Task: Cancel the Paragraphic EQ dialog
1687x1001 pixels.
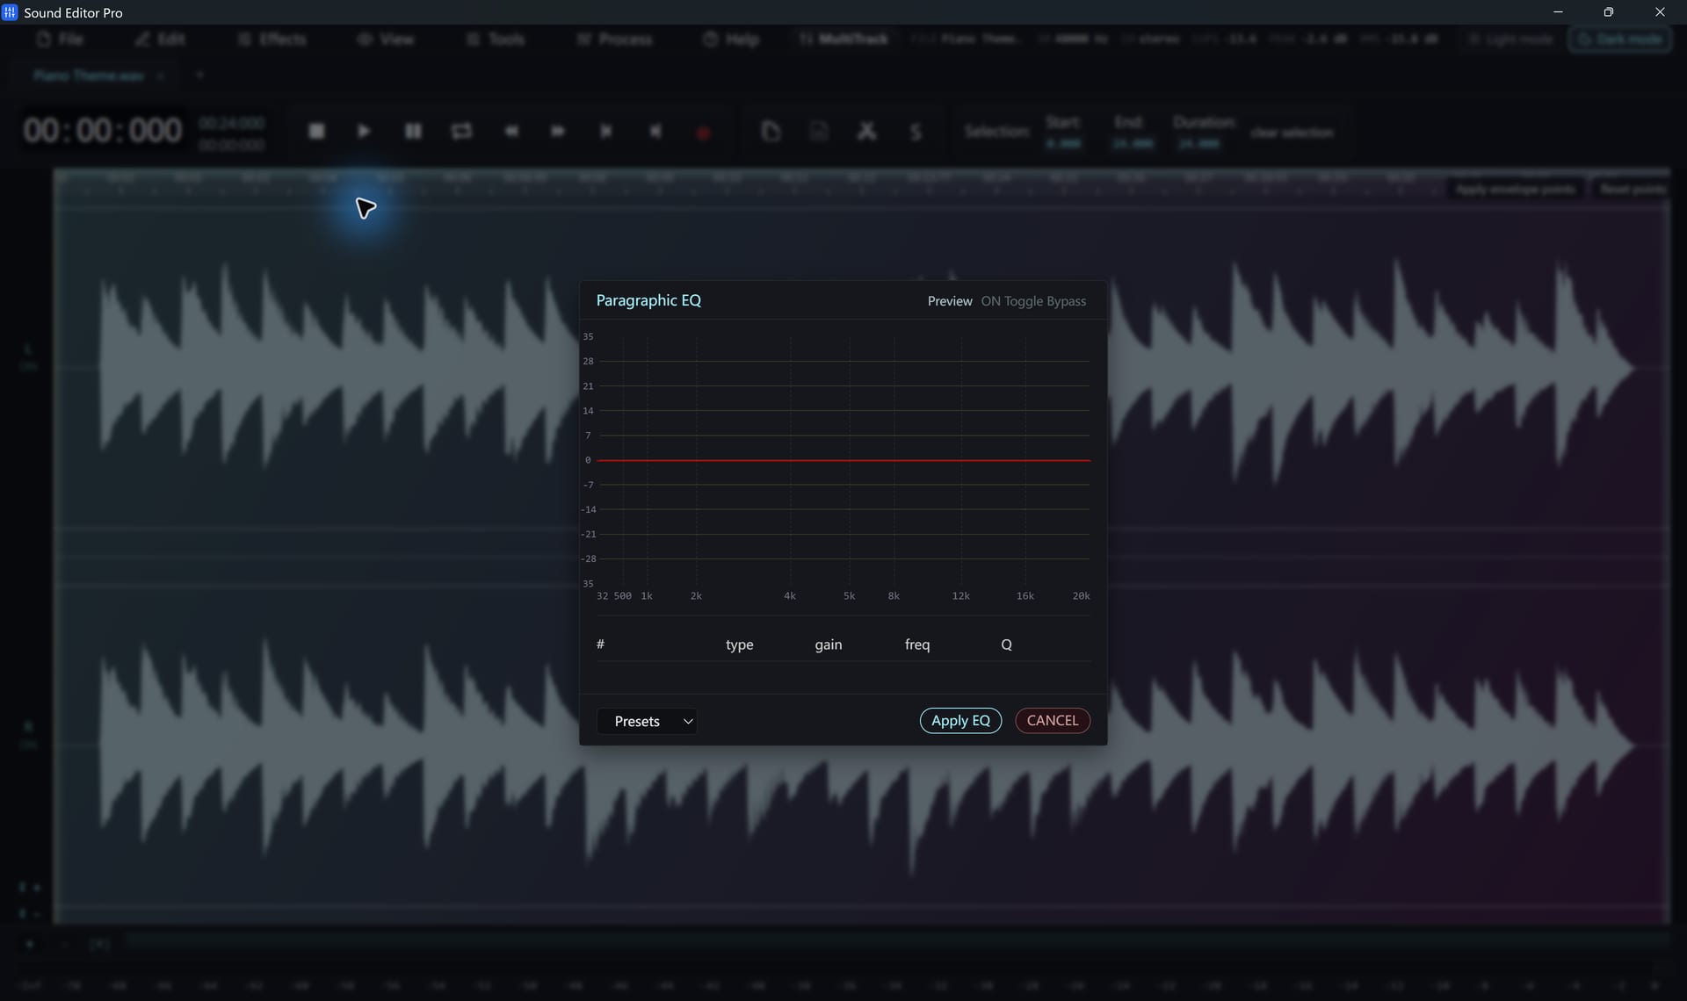Action: [x=1052, y=720]
